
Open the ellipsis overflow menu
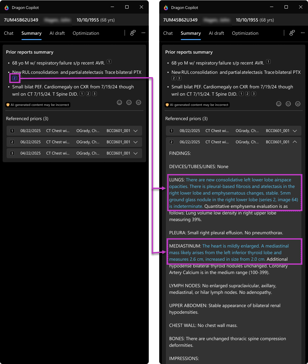[x=143, y=33]
